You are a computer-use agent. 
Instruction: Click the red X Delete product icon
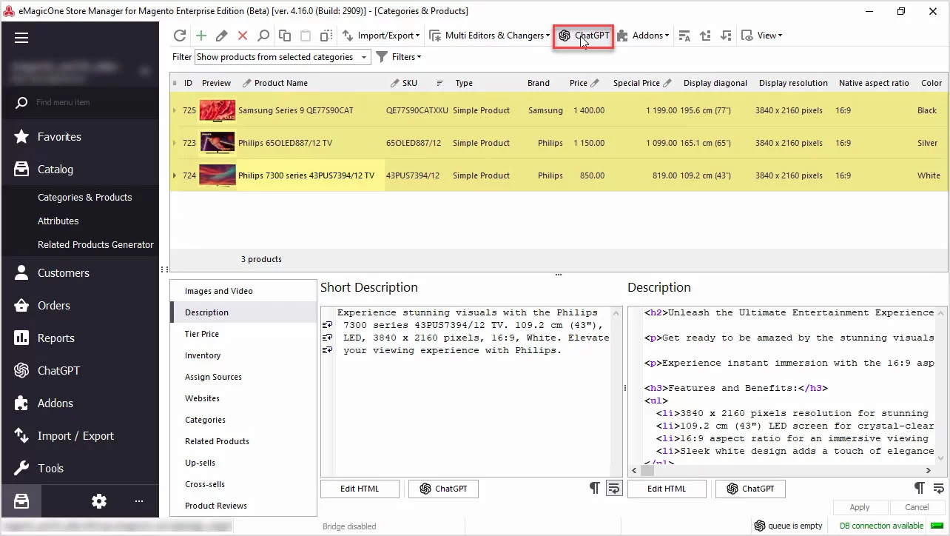coord(243,36)
